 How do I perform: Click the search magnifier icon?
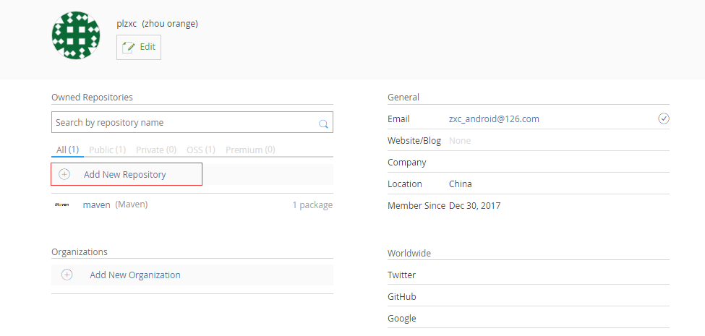click(x=323, y=124)
